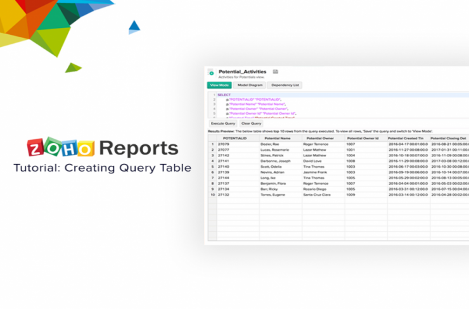Click cell 27140 in POTENTIALID column
This screenshot has height=309, width=469.
click(238, 167)
